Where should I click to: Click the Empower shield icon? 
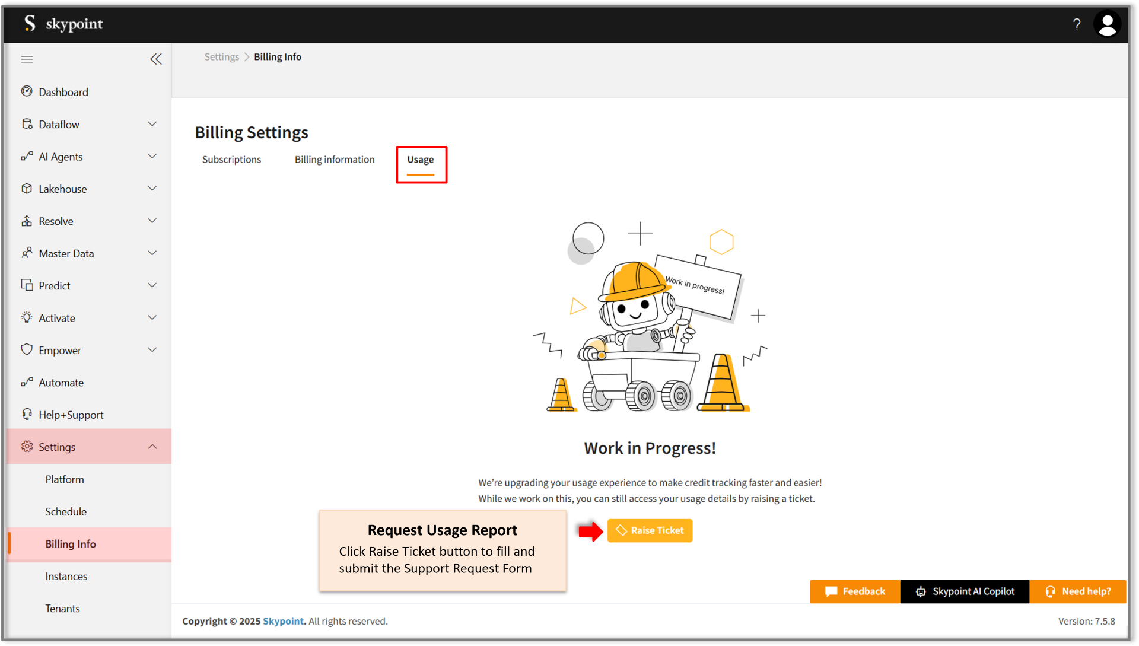(27, 349)
